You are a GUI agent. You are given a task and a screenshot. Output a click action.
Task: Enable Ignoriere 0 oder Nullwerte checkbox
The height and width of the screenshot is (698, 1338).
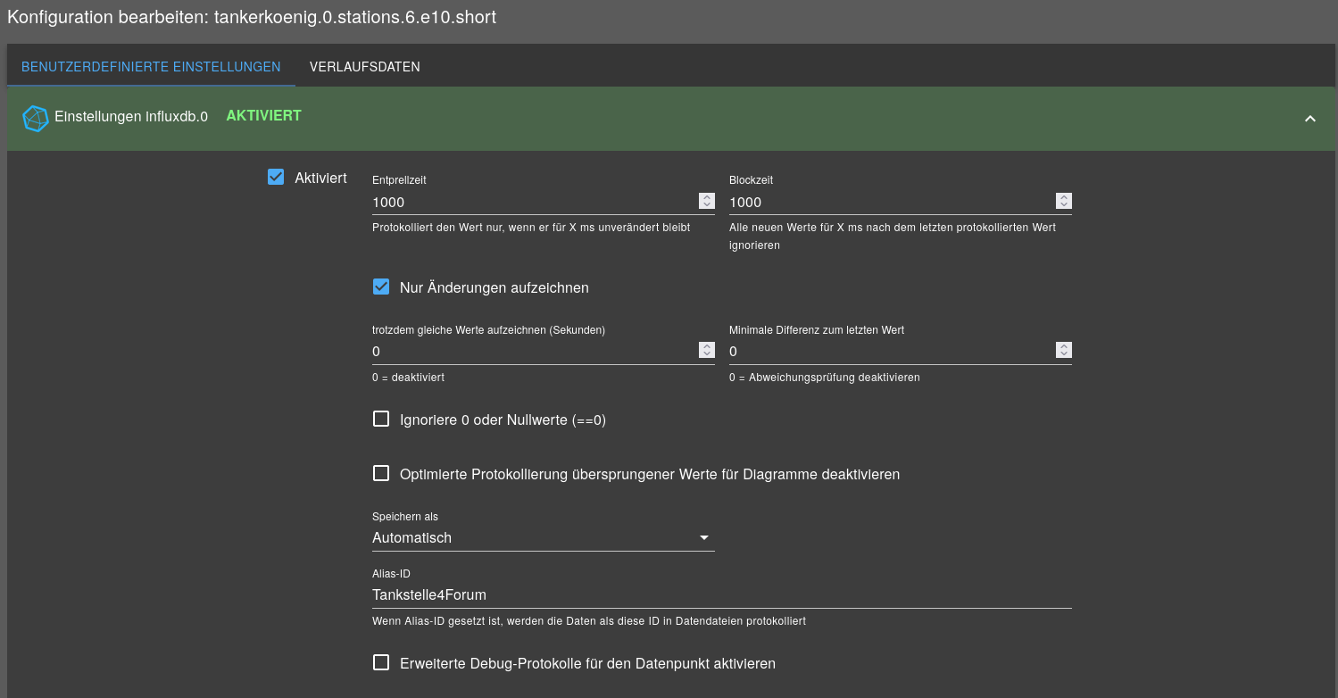(x=381, y=419)
